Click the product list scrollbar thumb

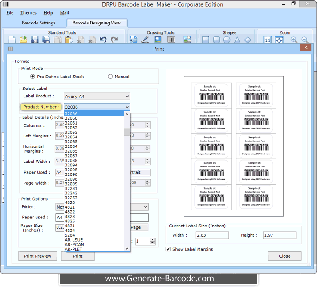(127, 132)
